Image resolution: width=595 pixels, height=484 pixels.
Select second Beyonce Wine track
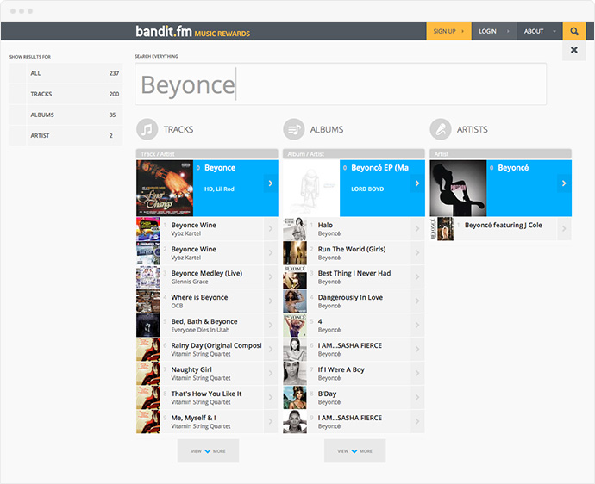tap(207, 253)
